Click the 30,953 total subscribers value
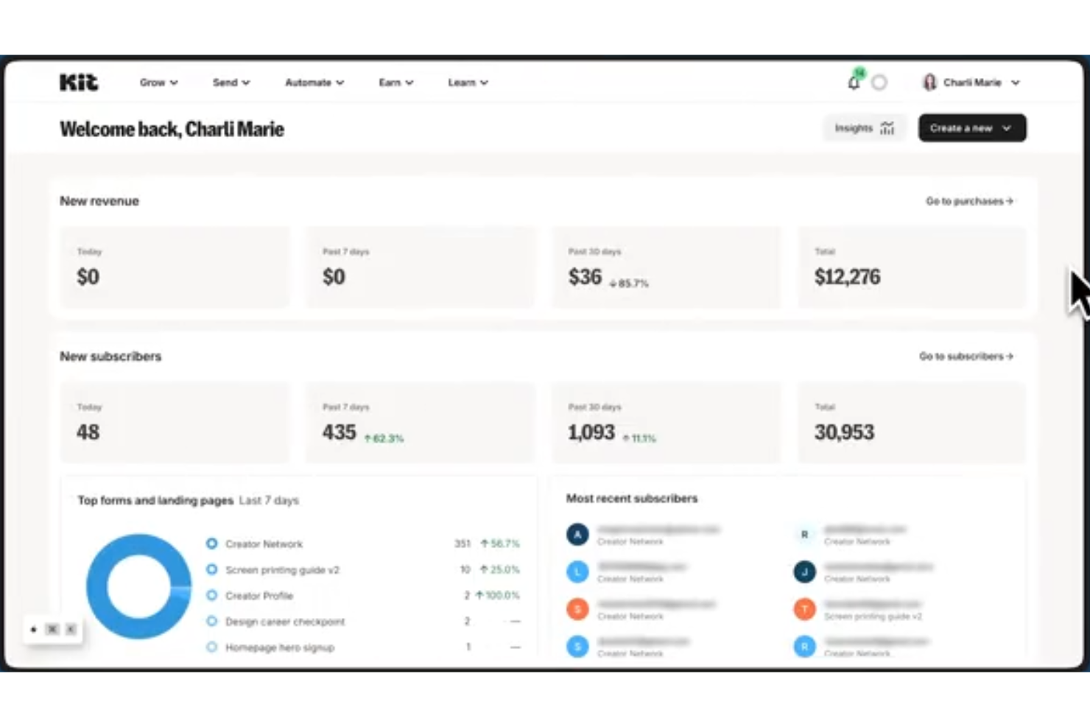This screenshot has width=1090, height=727. (844, 432)
